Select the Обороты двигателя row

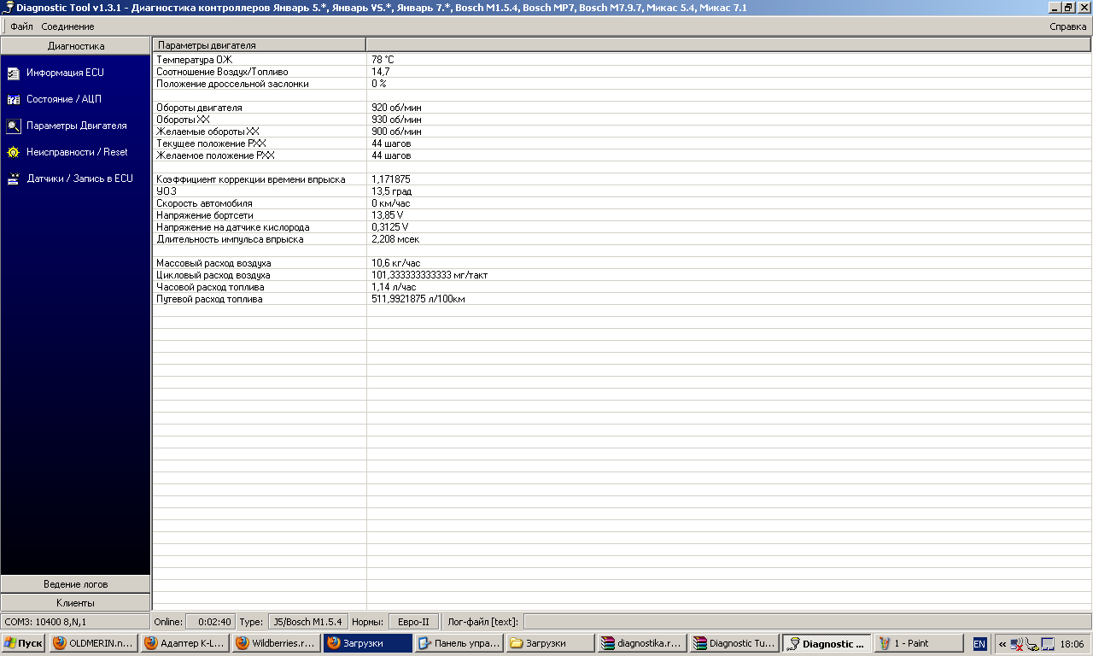coord(622,108)
